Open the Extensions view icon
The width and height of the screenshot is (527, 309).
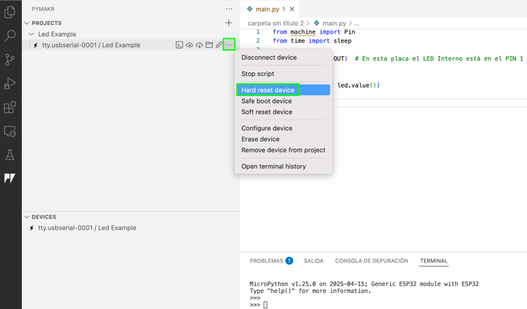pyautogui.click(x=10, y=108)
